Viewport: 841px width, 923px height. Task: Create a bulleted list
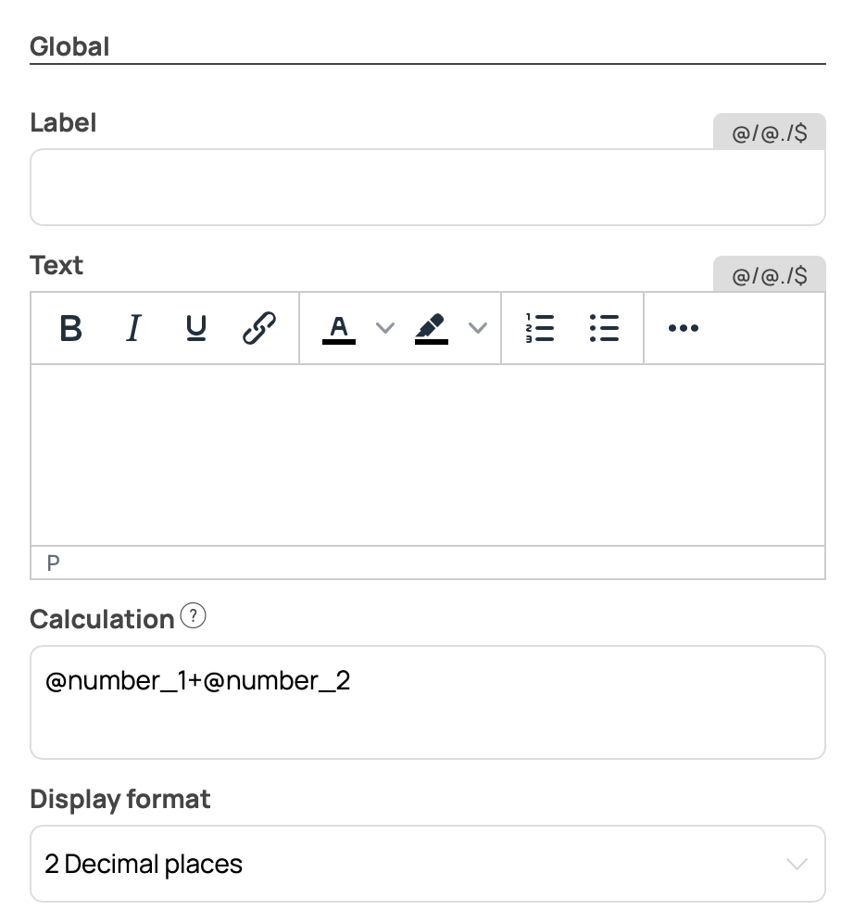(x=604, y=328)
